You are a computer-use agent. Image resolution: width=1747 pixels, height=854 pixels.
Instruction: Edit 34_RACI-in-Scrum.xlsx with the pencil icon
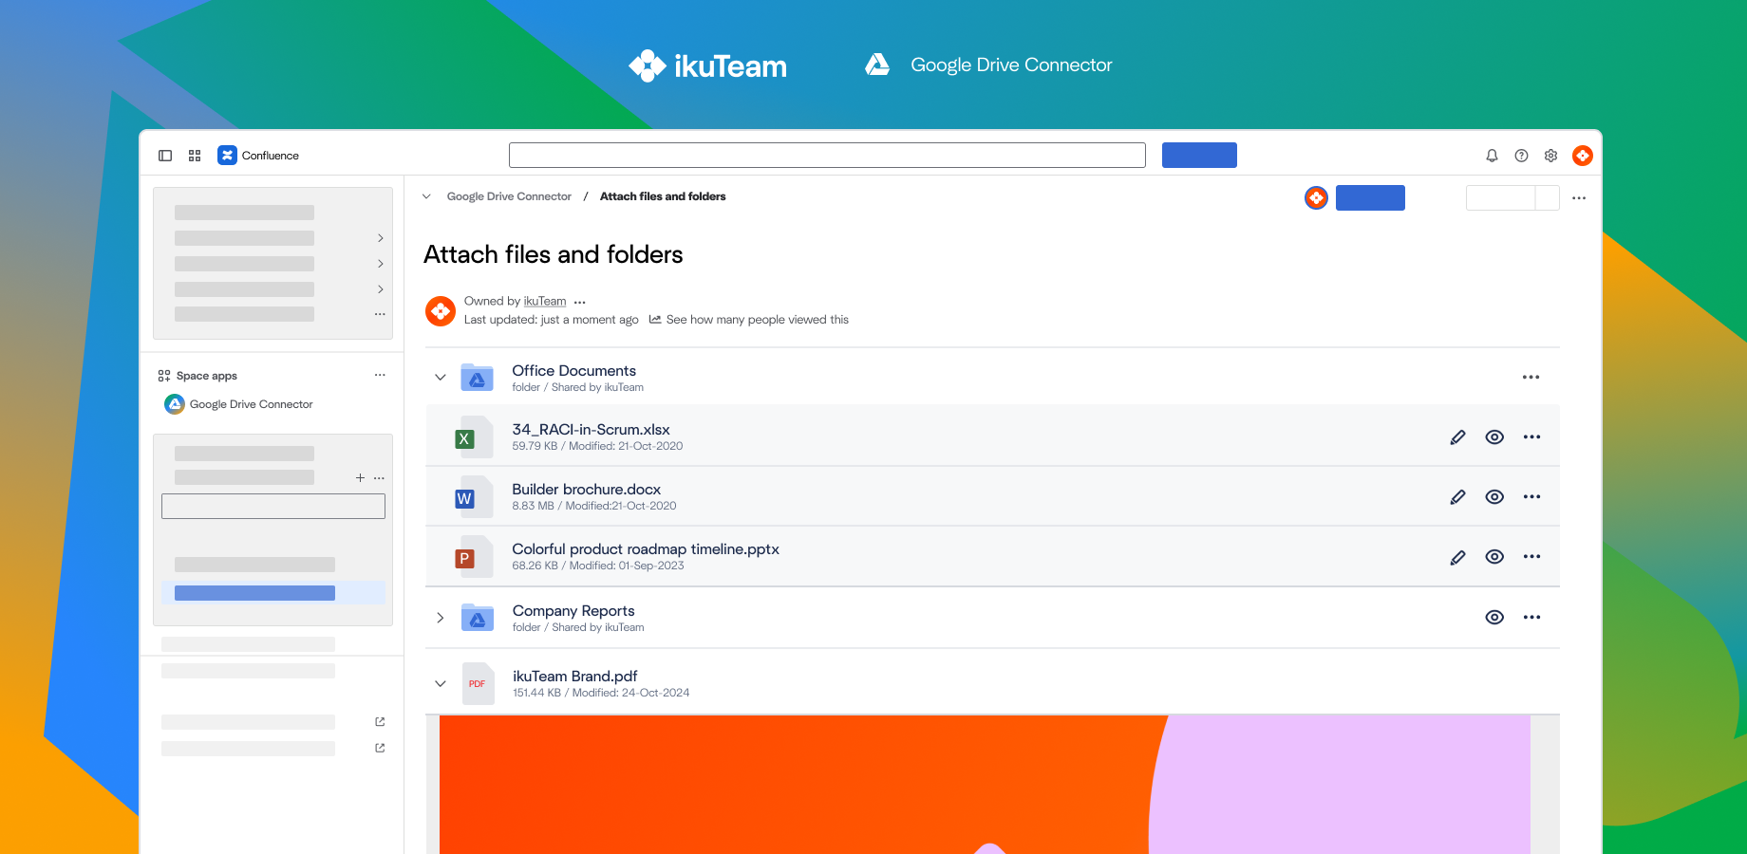1458,437
